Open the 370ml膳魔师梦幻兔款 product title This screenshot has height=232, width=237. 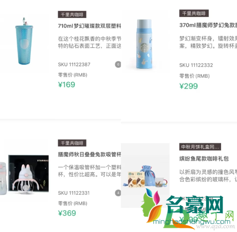(x=208, y=25)
